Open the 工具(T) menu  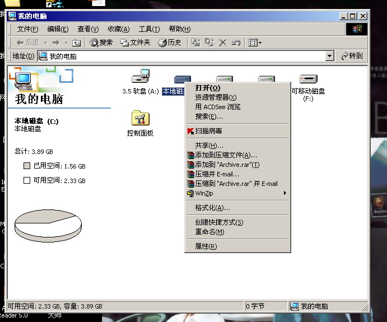149,29
